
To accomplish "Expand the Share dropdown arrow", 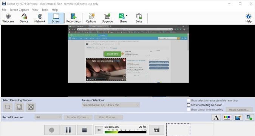I will (x=127, y=15).
